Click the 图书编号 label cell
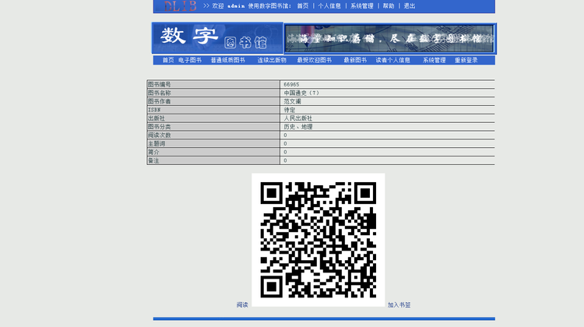The image size is (584, 327). point(213,84)
